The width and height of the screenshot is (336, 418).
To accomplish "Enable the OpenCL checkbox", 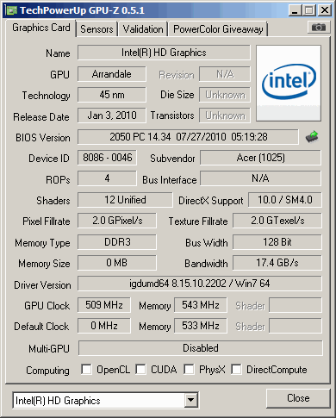I will (x=86, y=370).
